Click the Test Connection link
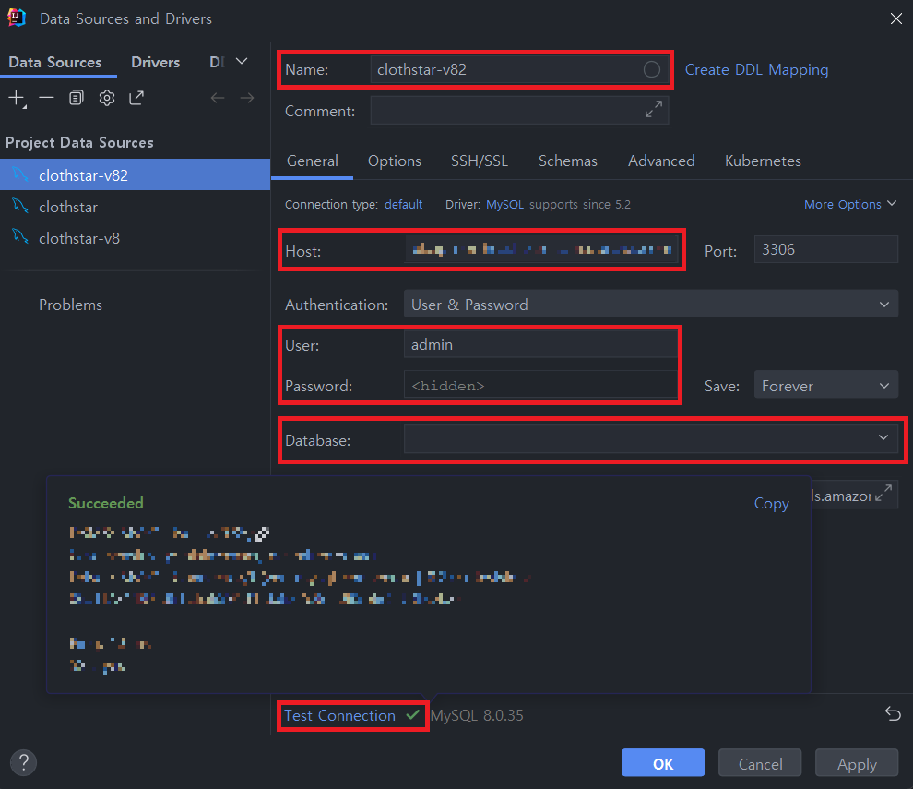913x789 pixels. tap(339, 715)
